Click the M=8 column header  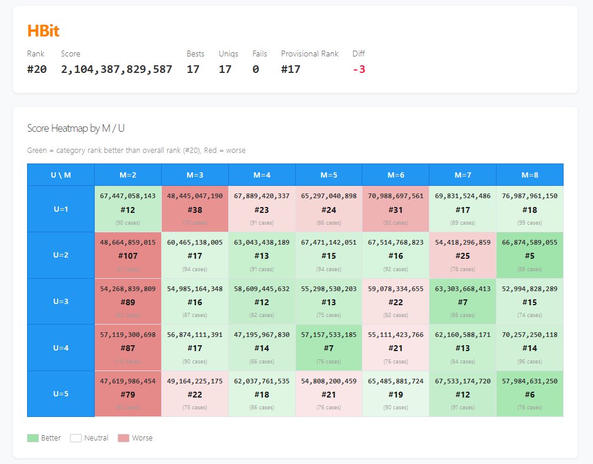(x=529, y=175)
